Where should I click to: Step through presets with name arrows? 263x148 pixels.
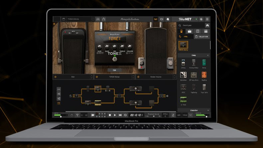click(x=93, y=19)
